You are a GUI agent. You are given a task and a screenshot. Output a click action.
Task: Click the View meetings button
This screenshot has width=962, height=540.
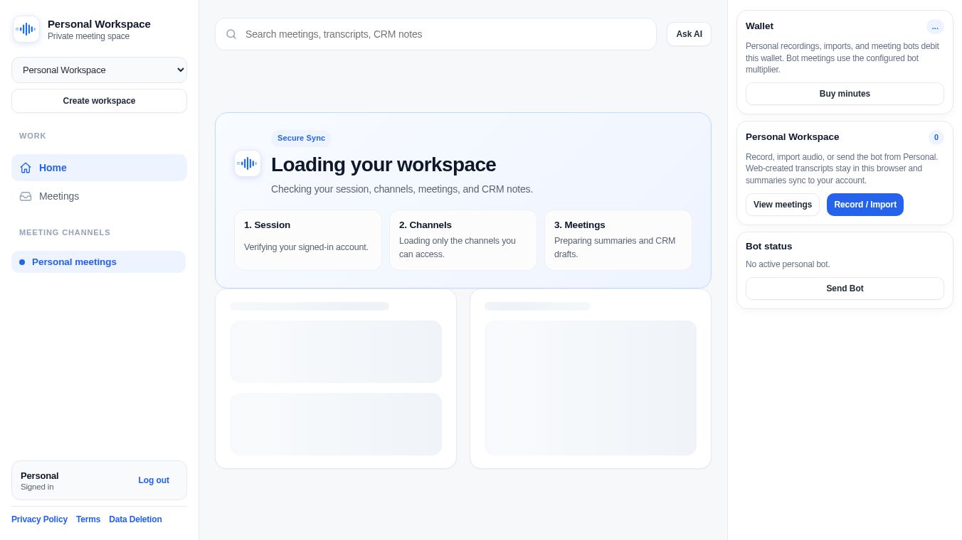click(x=783, y=205)
